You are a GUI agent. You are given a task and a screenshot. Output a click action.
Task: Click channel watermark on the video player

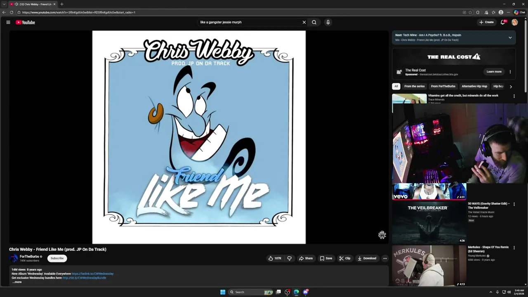[382, 235]
